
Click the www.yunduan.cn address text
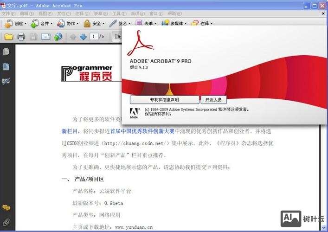pos(134,227)
